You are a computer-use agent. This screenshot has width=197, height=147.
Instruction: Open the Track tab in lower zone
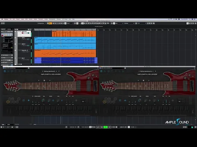pyautogui.click(x=3, y=125)
